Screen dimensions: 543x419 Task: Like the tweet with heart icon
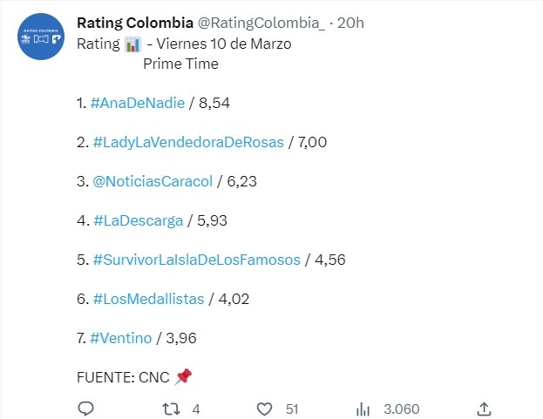[x=265, y=408]
